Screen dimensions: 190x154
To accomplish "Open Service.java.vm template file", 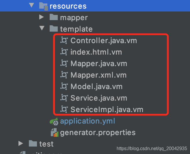I will (x=99, y=98).
